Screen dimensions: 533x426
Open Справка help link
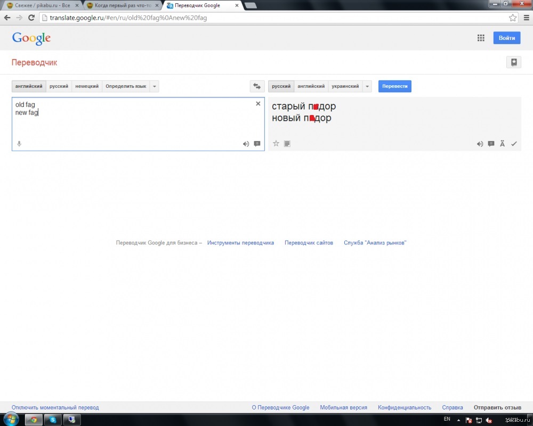coord(452,407)
